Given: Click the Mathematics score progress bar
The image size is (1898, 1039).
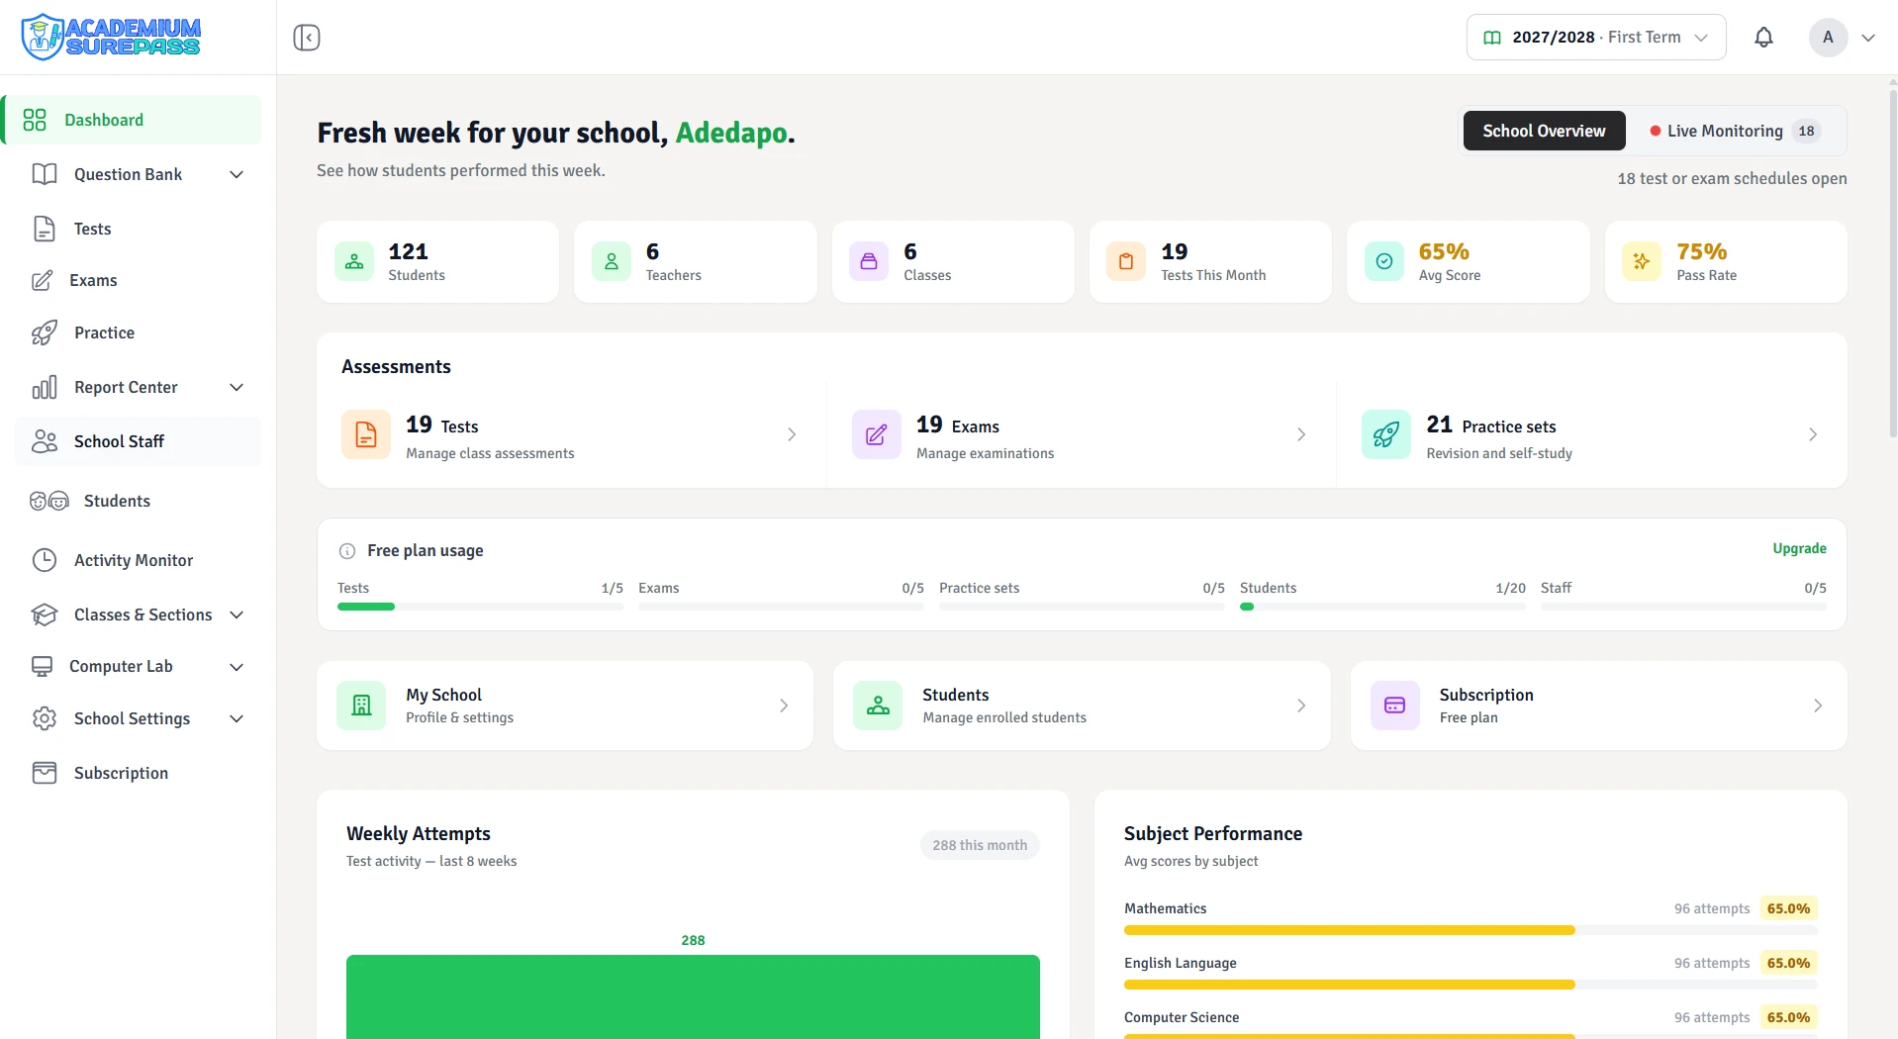Looking at the screenshot, I should tap(1471, 930).
